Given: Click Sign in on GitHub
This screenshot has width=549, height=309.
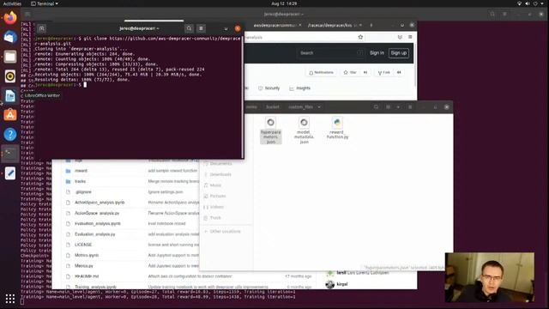Looking at the screenshot, I should pyautogui.click(x=377, y=53).
